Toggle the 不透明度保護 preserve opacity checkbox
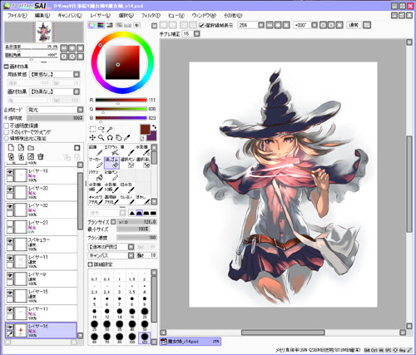Screen dimensions: 416x355 click(7, 126)
